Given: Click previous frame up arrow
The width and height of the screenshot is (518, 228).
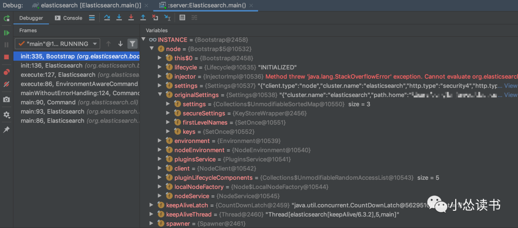Looking at the screenshot, I should tap(108, 43).
